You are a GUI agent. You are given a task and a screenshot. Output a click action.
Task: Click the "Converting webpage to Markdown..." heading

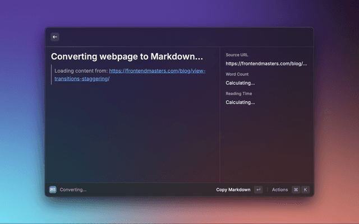127,57
